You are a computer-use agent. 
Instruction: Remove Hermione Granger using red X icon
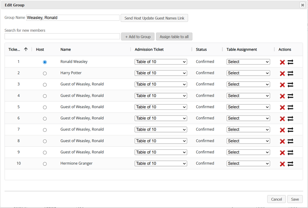point(282,164)
